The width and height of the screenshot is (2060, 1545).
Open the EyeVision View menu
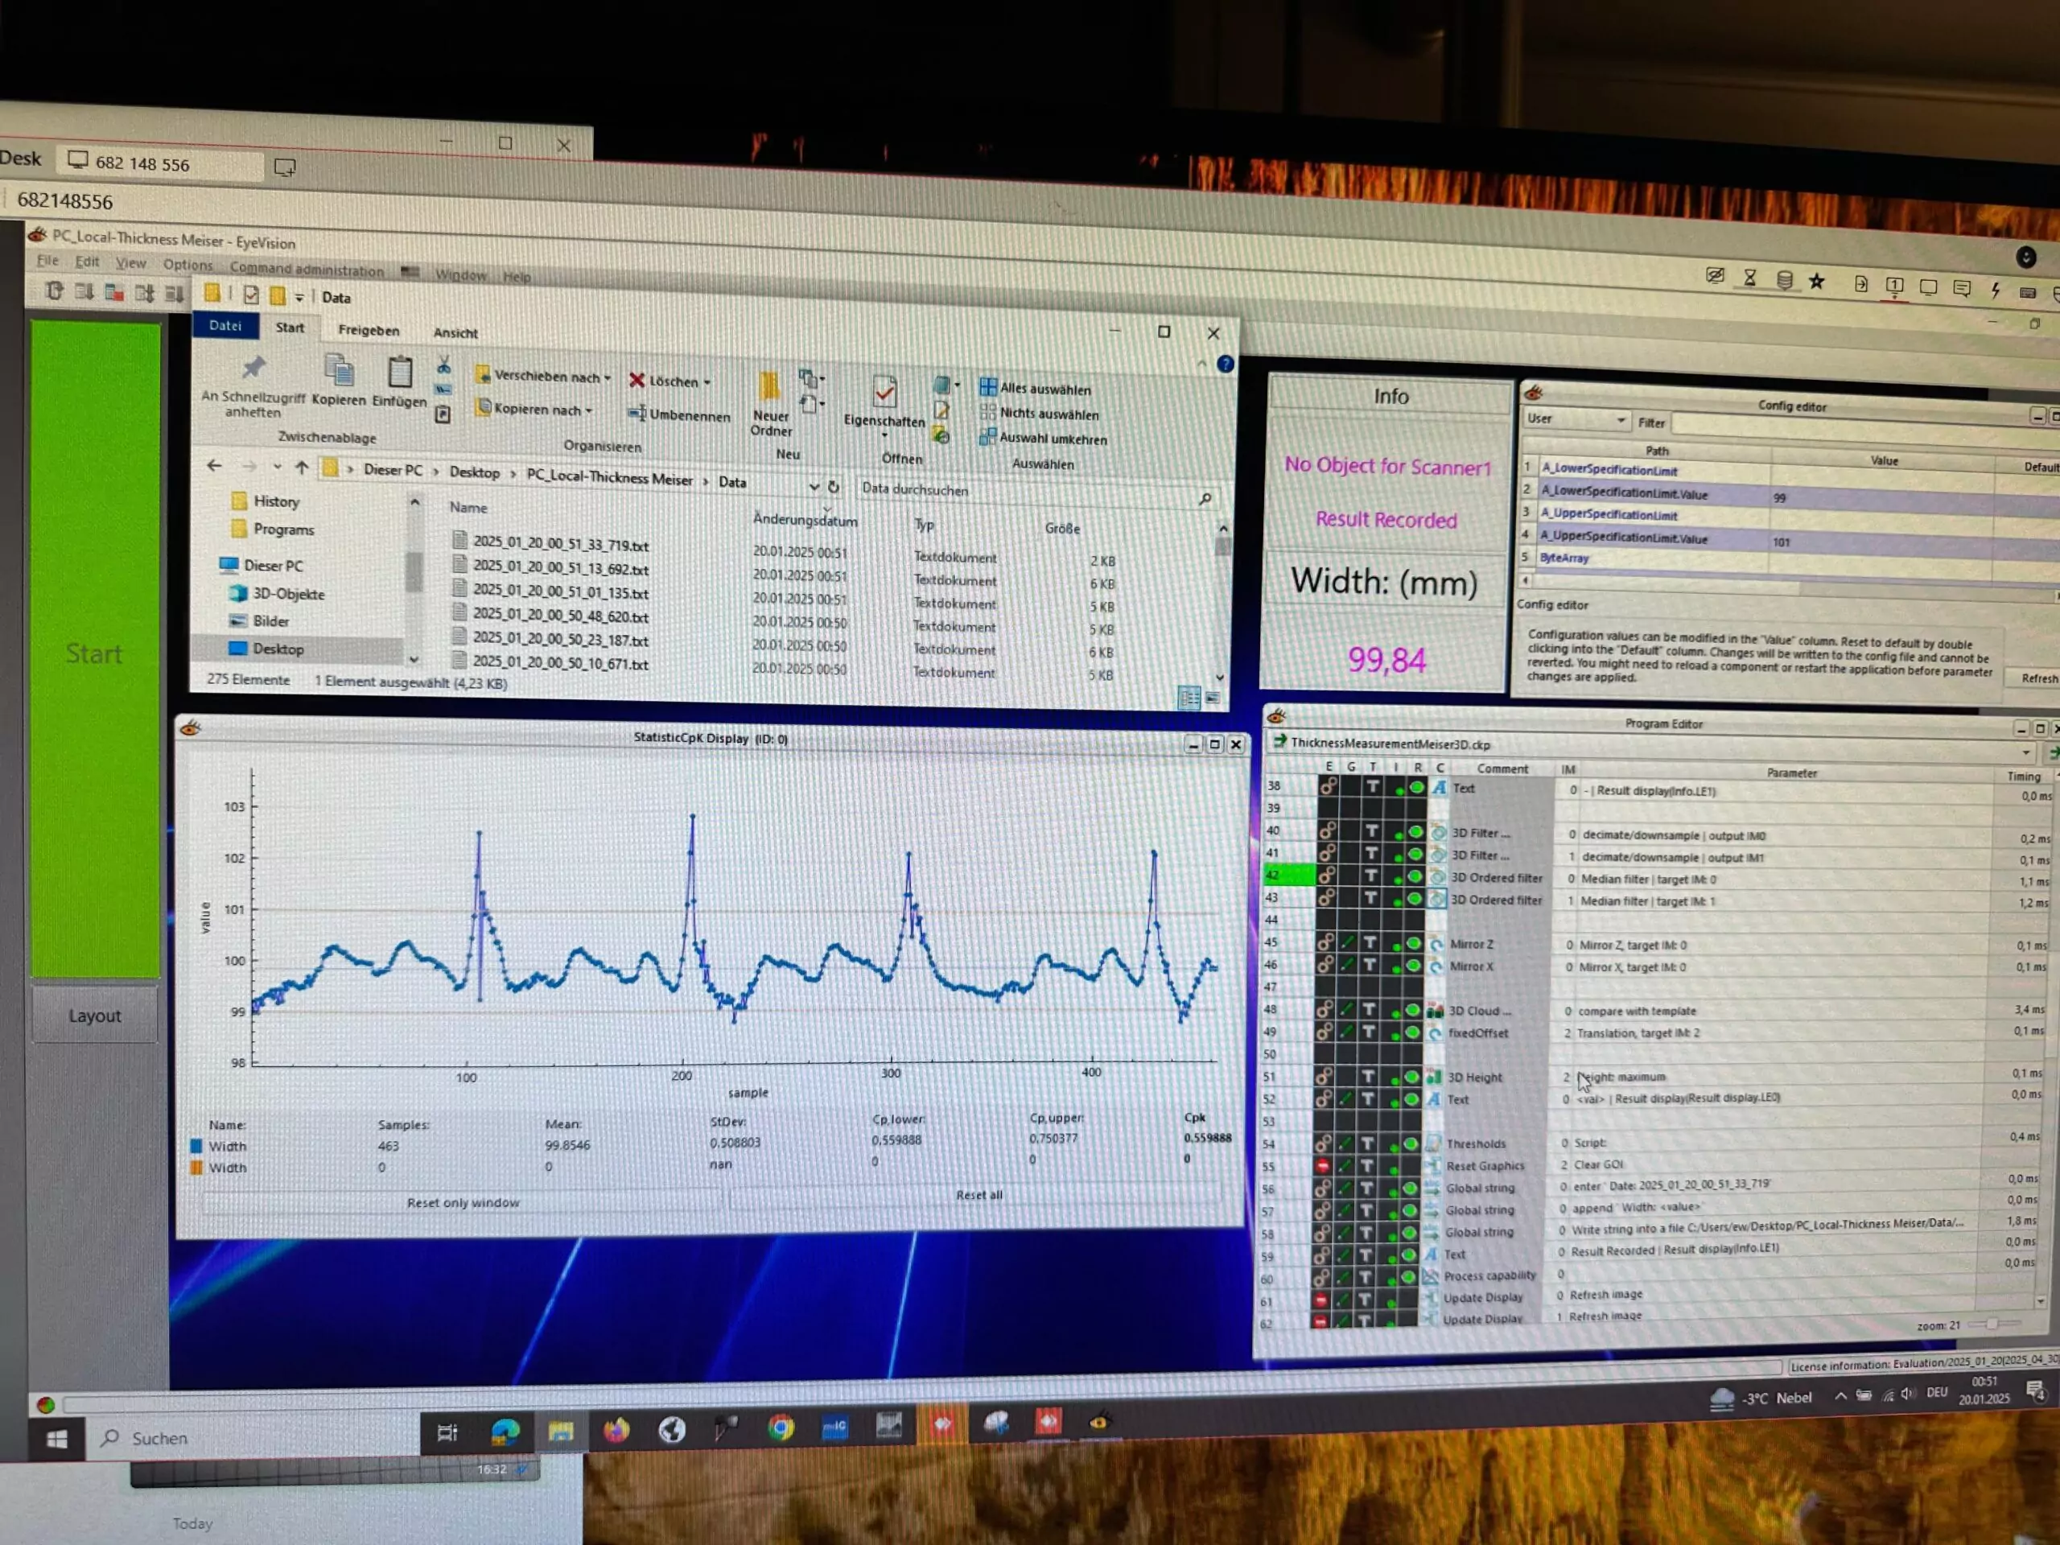click(x=130, y=262)
